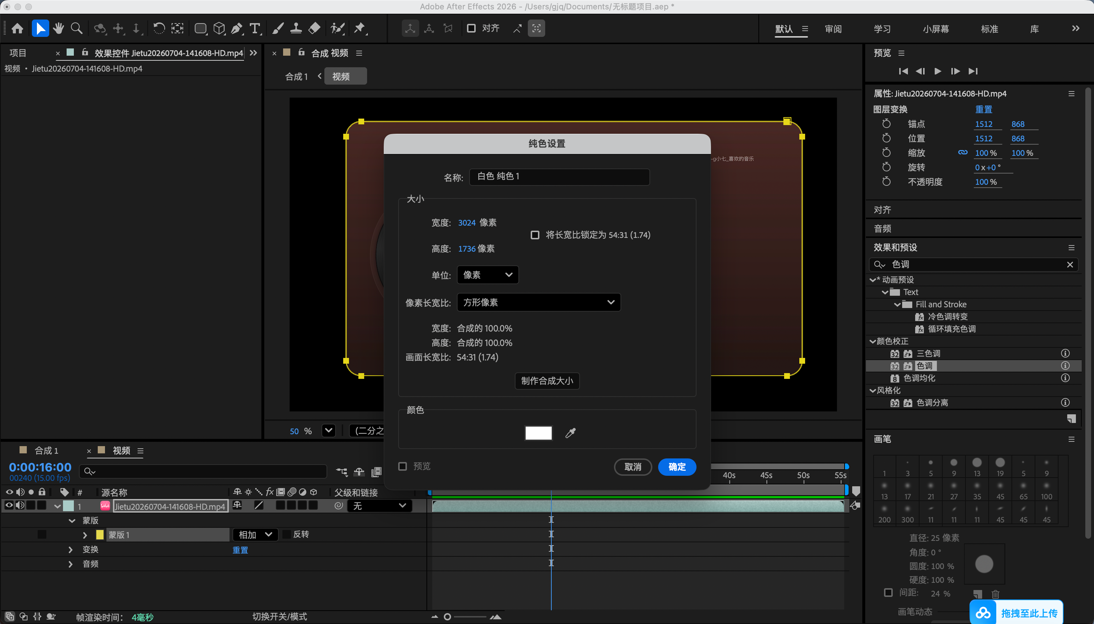
Task: Toggle the 对齐 snapping checkbox
Action: (471, 28)
